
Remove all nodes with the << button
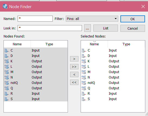click(x=74, y=82)
